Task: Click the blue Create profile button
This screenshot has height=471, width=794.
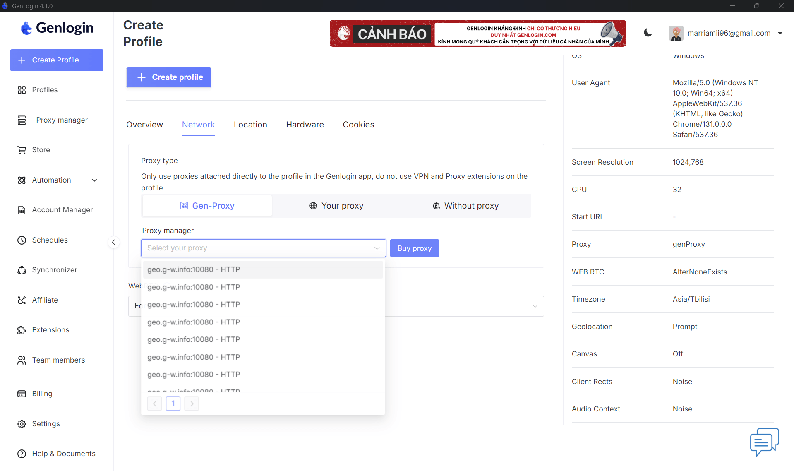Action: point(169,77)
